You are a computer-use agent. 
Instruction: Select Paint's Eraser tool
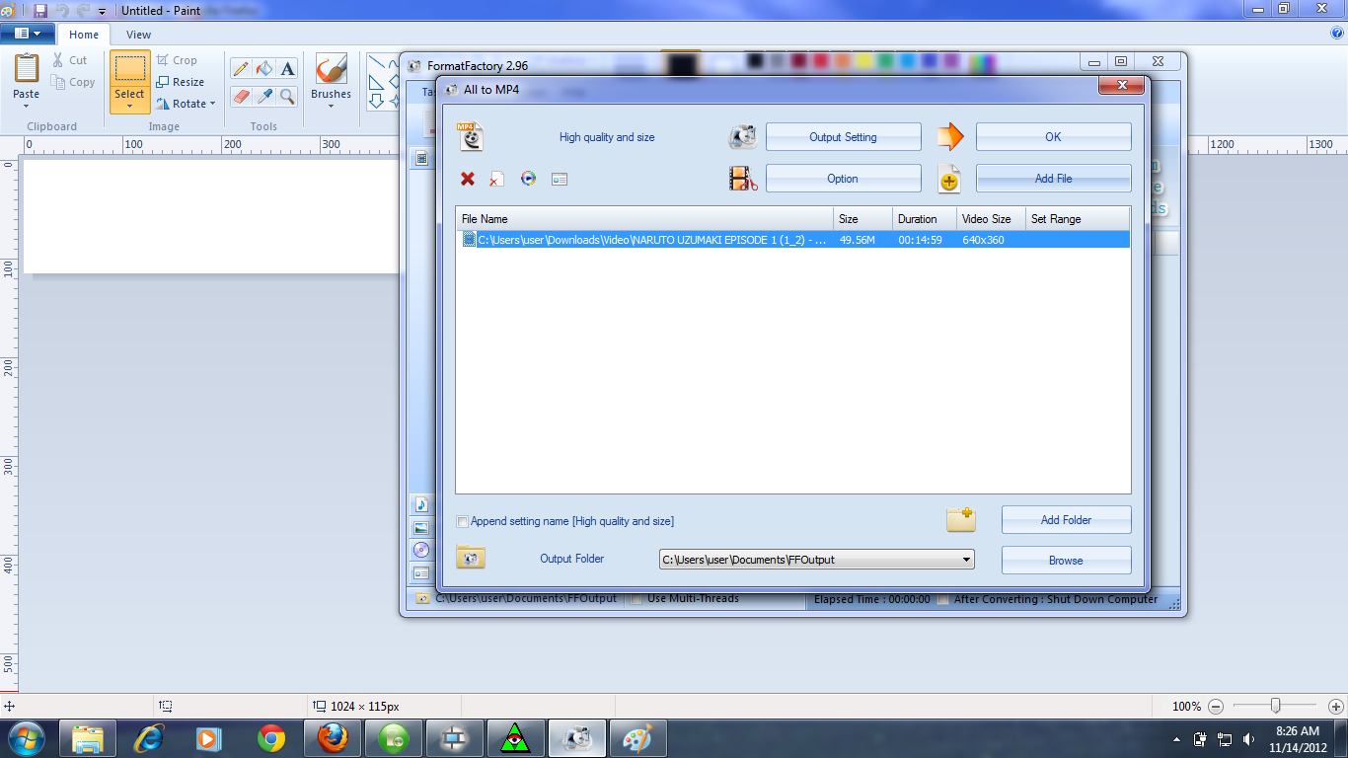click(x=241, y=96)
